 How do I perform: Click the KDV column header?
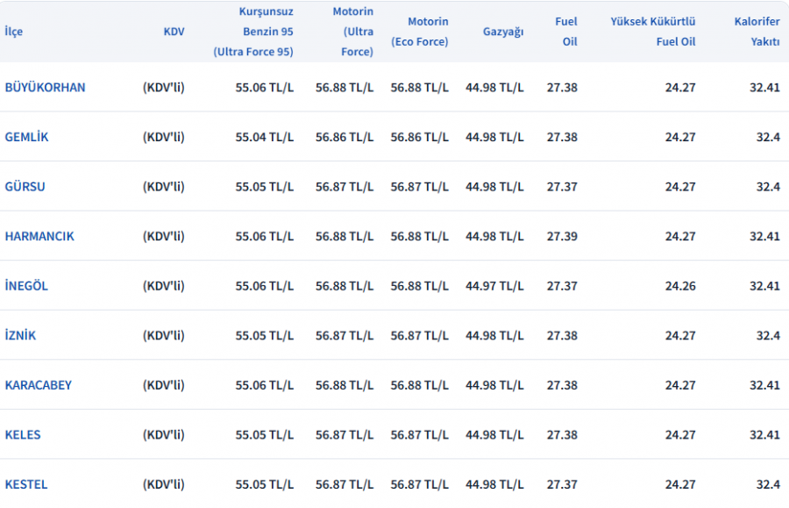(174, 32)
